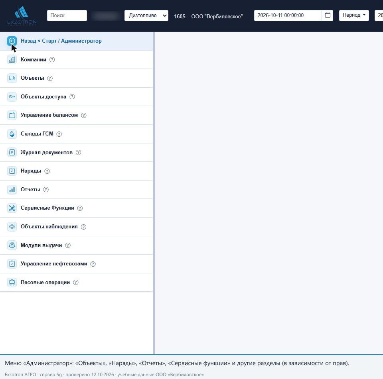Click the Отчеты bar chart icon

[12, 190]
